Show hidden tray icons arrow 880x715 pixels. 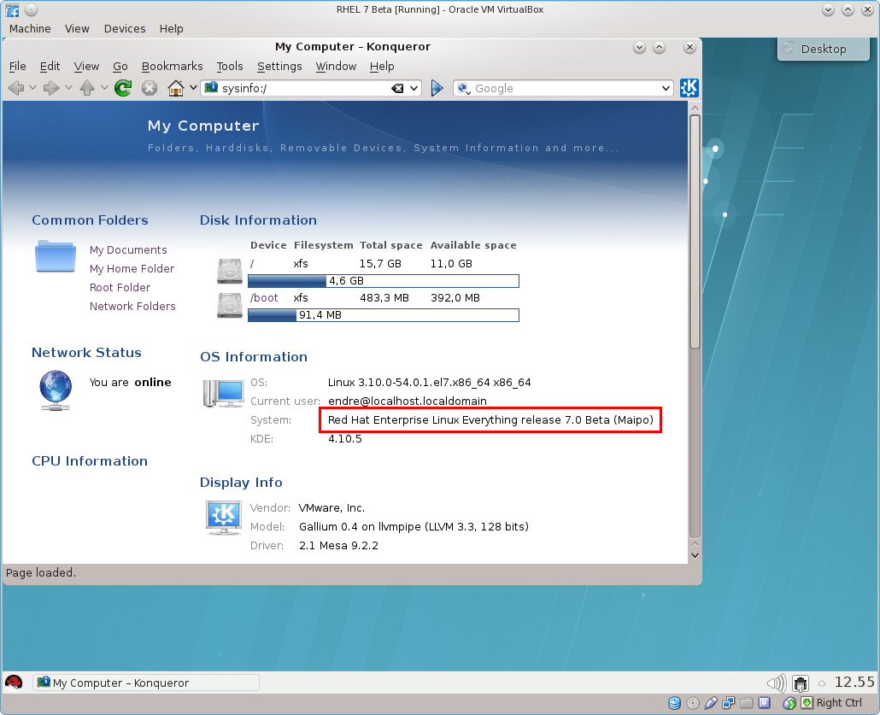click(822, 683)
